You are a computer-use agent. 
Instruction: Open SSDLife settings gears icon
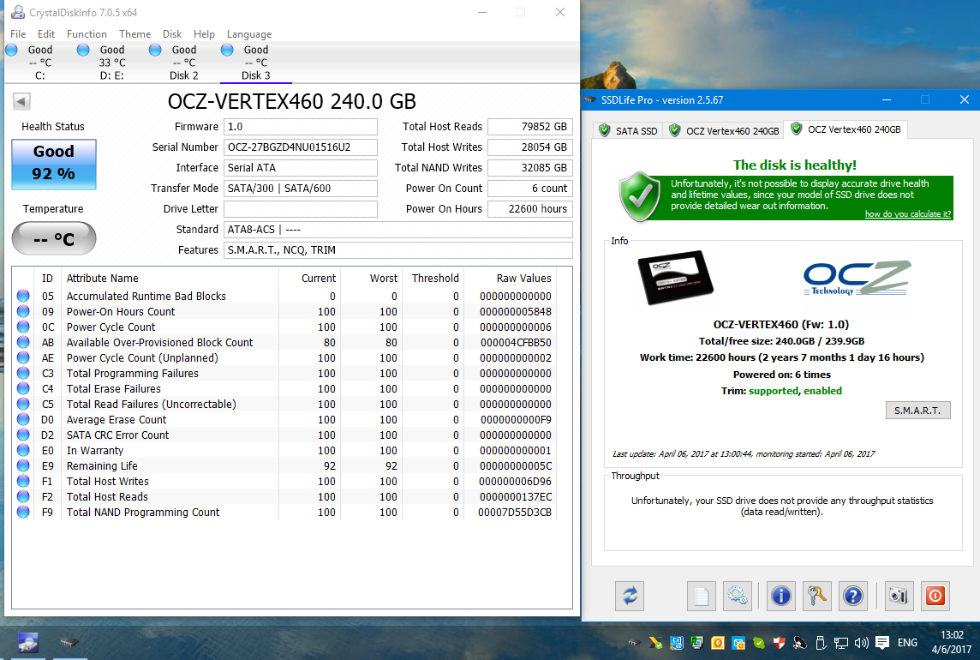click(737, 596)
